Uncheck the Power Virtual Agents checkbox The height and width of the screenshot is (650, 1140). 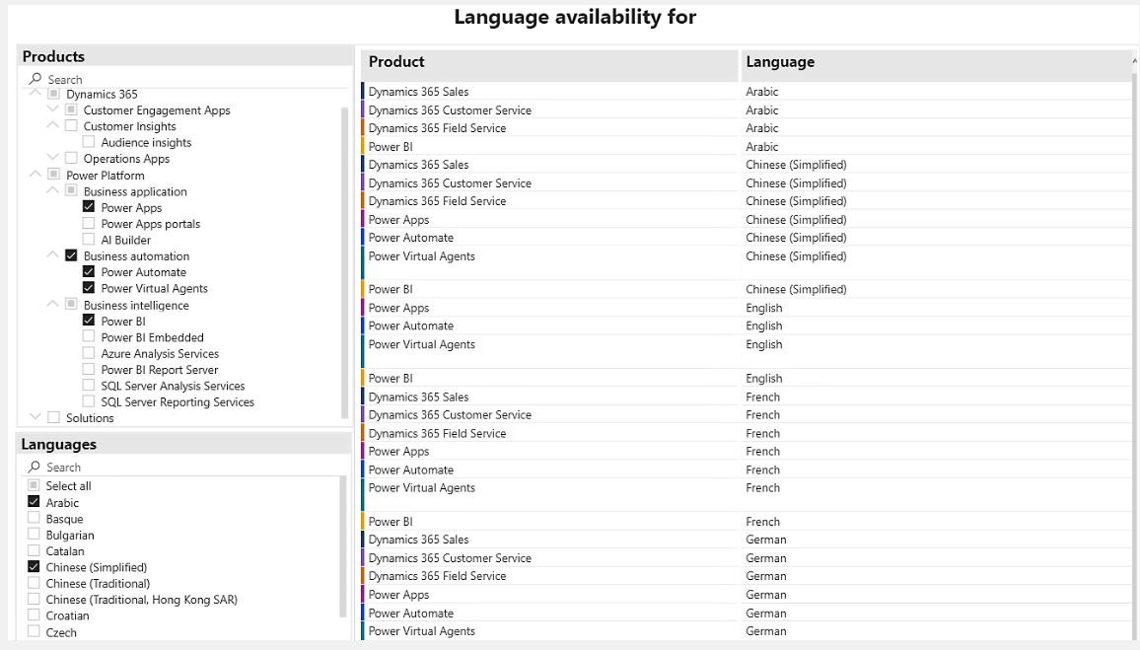(x=89, y=287)
